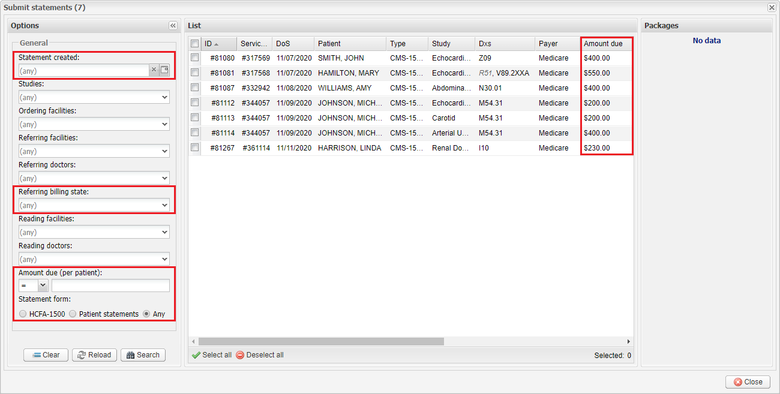Click the Close button at bottom
This screenshot has height=394, width=780.
(748, 381)
